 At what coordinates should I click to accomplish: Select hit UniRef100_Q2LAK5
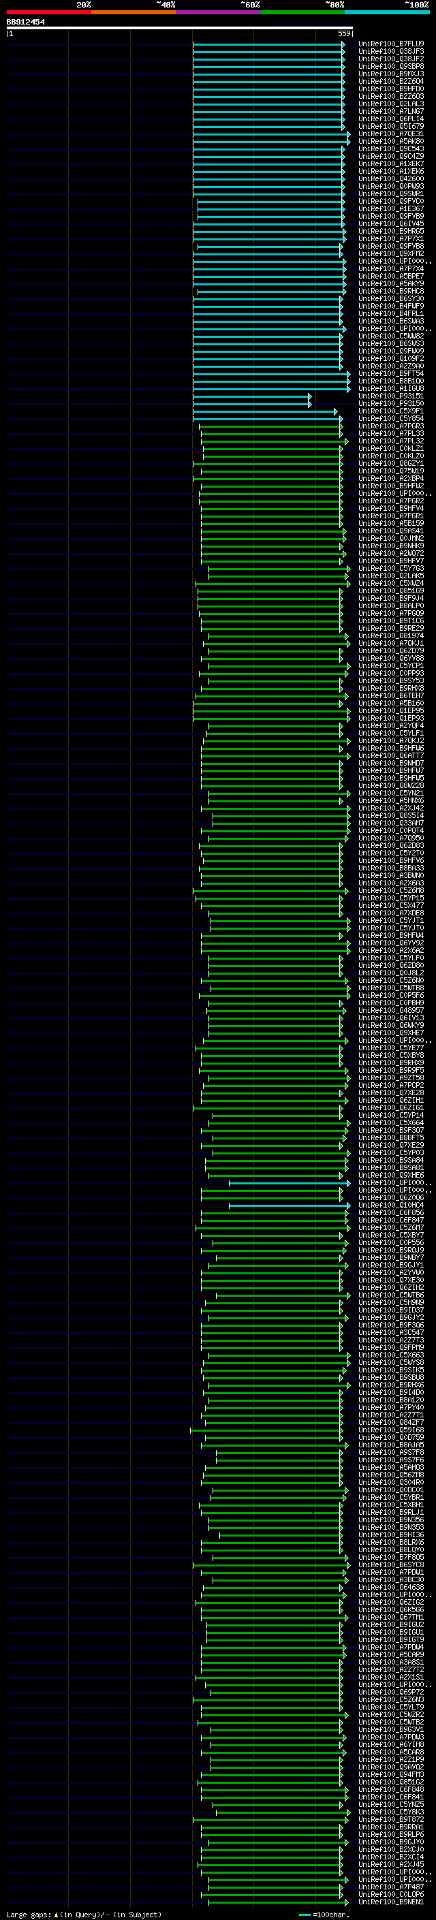click(391, 576)
